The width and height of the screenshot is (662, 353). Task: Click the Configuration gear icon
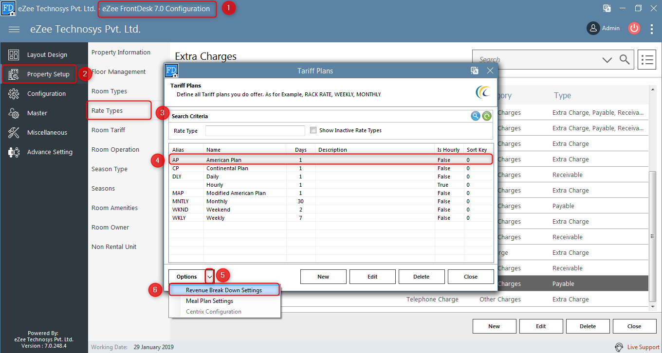[x=14, y=94]
